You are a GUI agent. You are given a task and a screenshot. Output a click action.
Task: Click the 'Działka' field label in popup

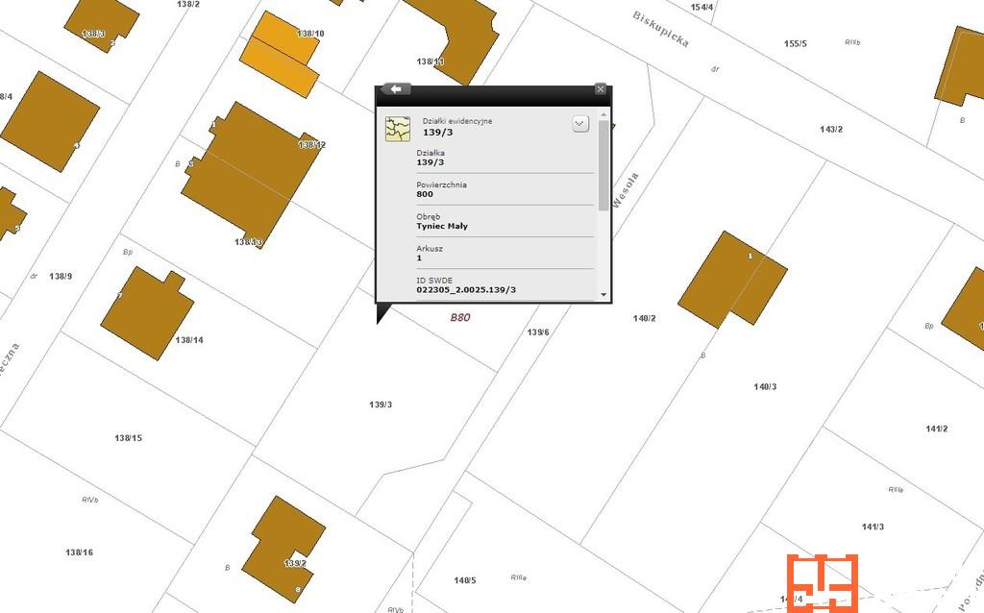coord(430,153)
